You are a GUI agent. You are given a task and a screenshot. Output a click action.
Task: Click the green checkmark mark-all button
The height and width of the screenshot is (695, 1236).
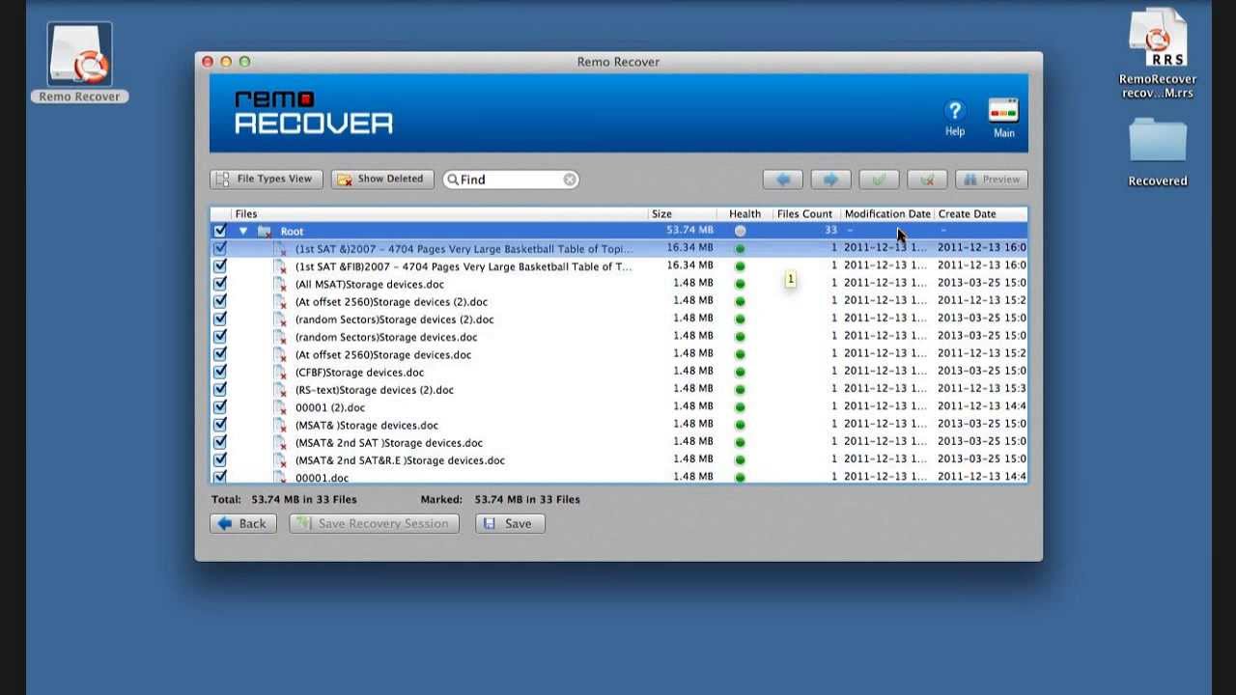[x=879, y=180]
